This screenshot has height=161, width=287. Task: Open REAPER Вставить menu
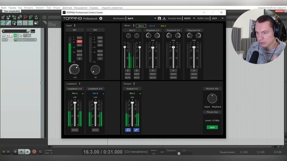[x=29, y=8]
